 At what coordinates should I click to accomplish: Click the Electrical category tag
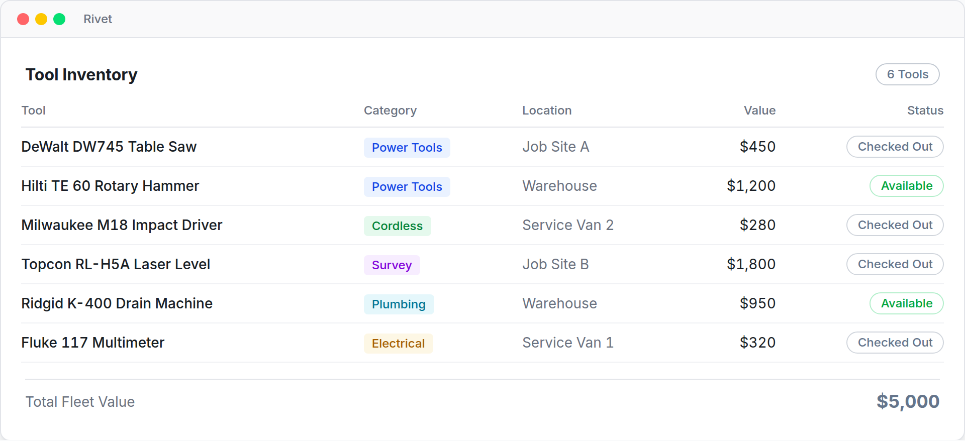click(399, 344)
